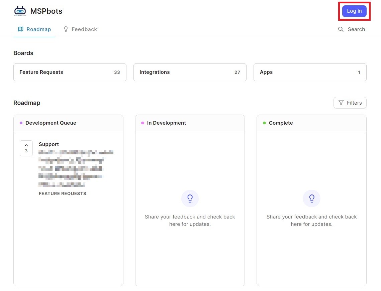Switch to the Feedback tab

[x=84, y=29]
